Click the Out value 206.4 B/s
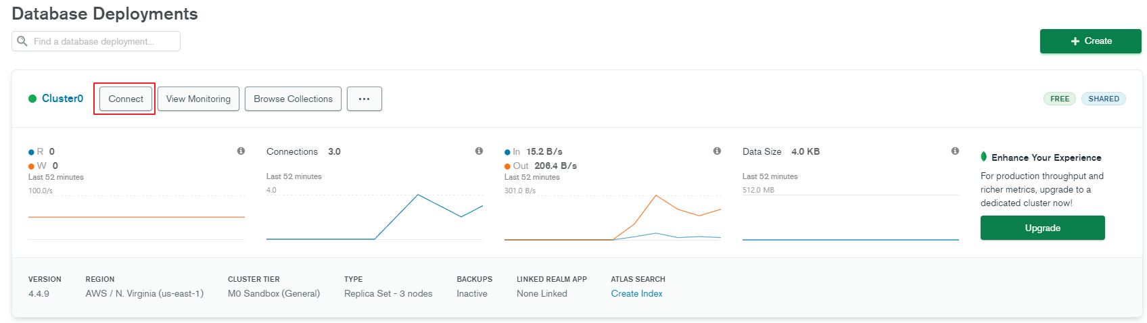The height and width of the screenshot is (323, 1147). point(555,166)
